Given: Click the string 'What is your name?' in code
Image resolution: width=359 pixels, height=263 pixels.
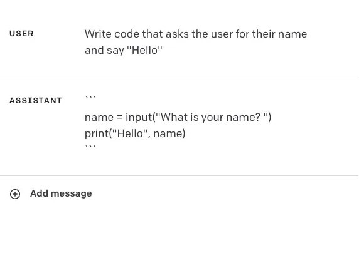Looking at the screenshot, I should [x=210, y=117].
